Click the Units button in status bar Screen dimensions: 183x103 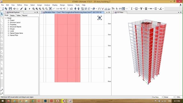point(178,97)
